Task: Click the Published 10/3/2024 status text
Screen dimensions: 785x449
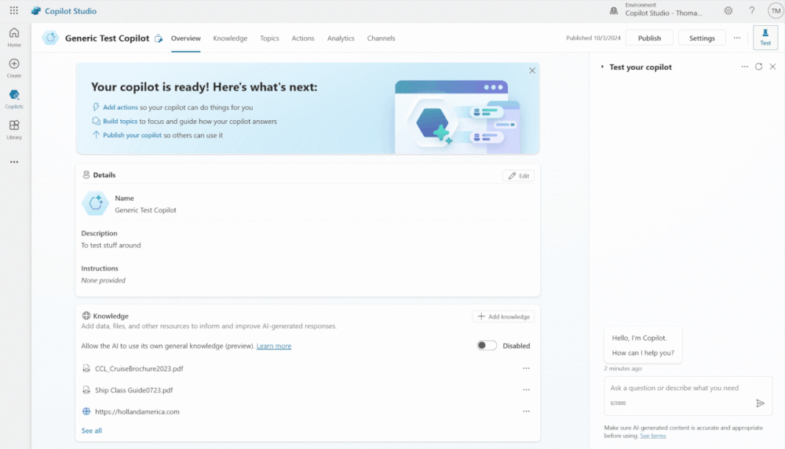Action: click(593, 38)
